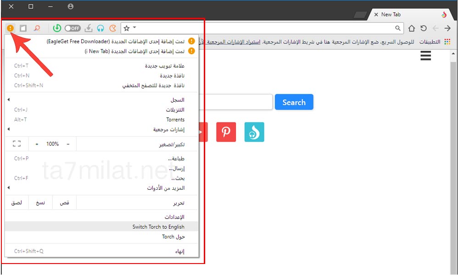
Task: Expand المزيد من الأدوات more tools submenu
Action: (x=101, y=188)
